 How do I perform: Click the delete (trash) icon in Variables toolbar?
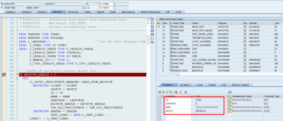(x=159, y=92)
